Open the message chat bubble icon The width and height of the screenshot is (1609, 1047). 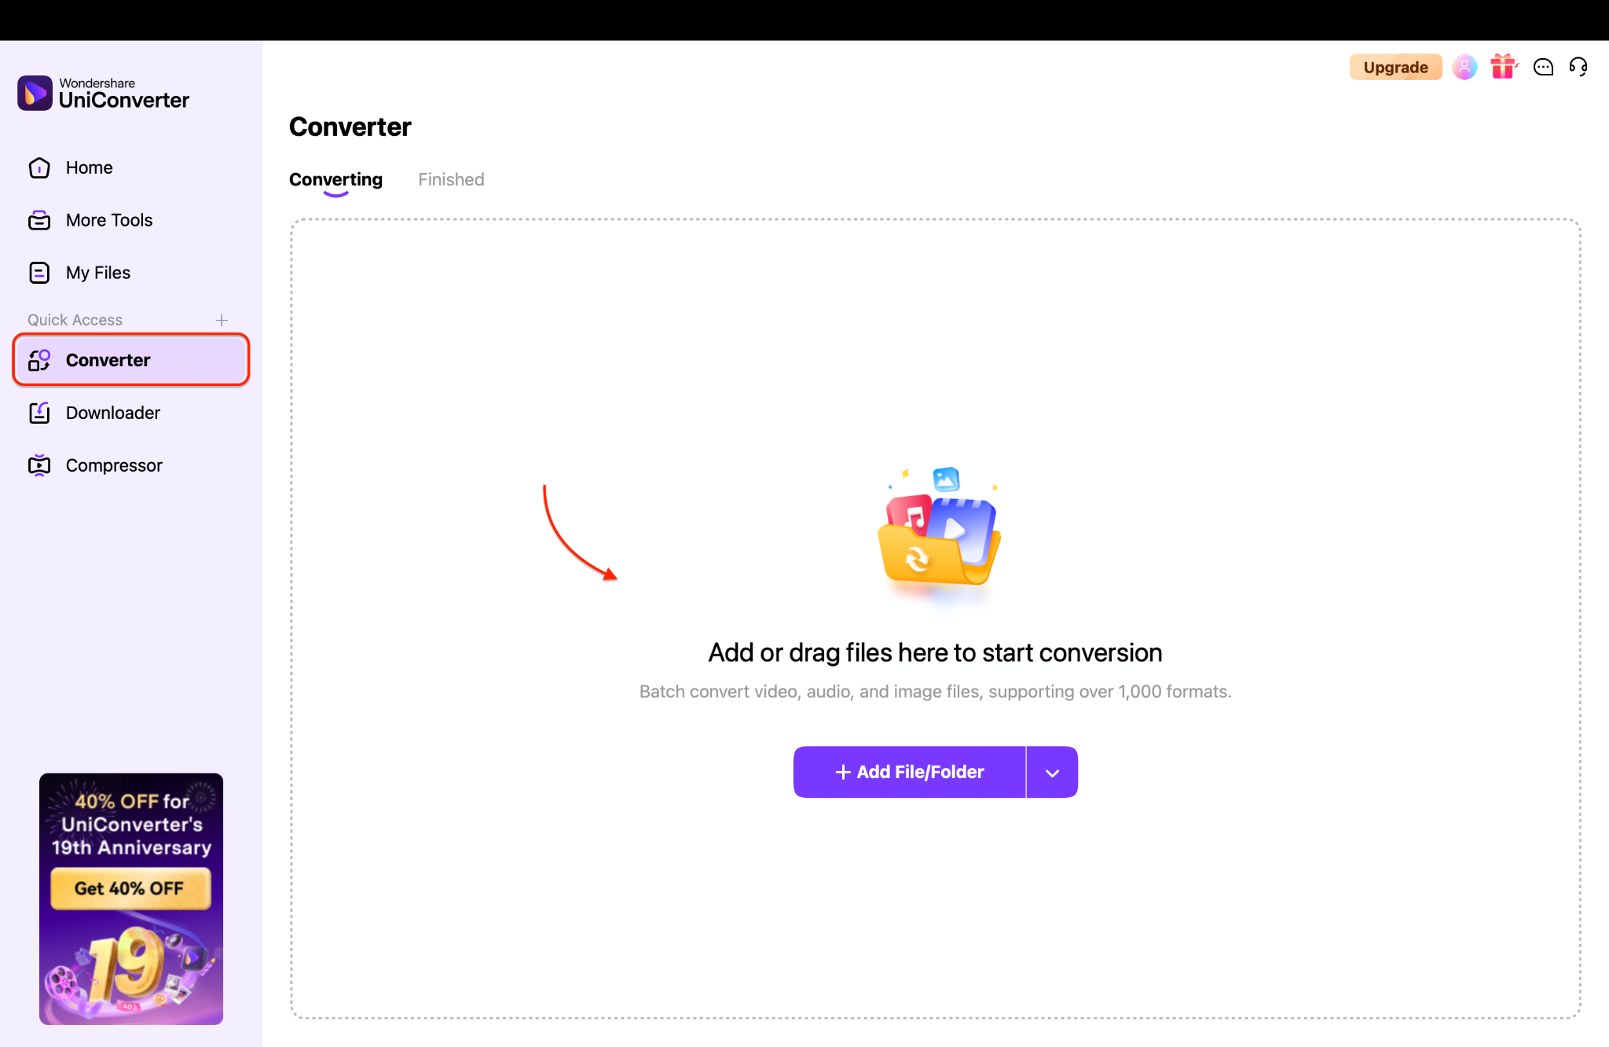pyautogui.click(x=1543, y=68)
